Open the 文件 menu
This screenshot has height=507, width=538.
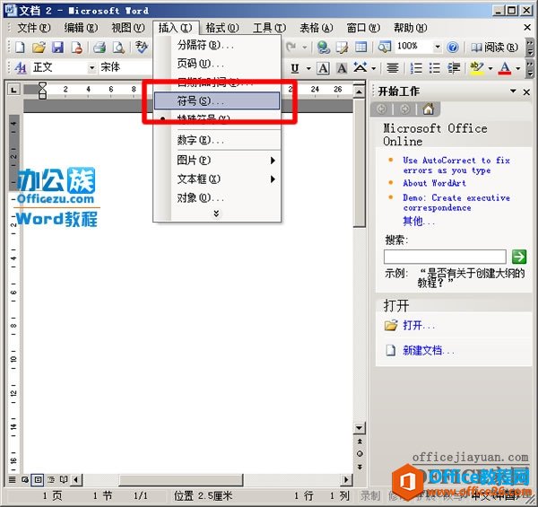click(x=34, y=28)
